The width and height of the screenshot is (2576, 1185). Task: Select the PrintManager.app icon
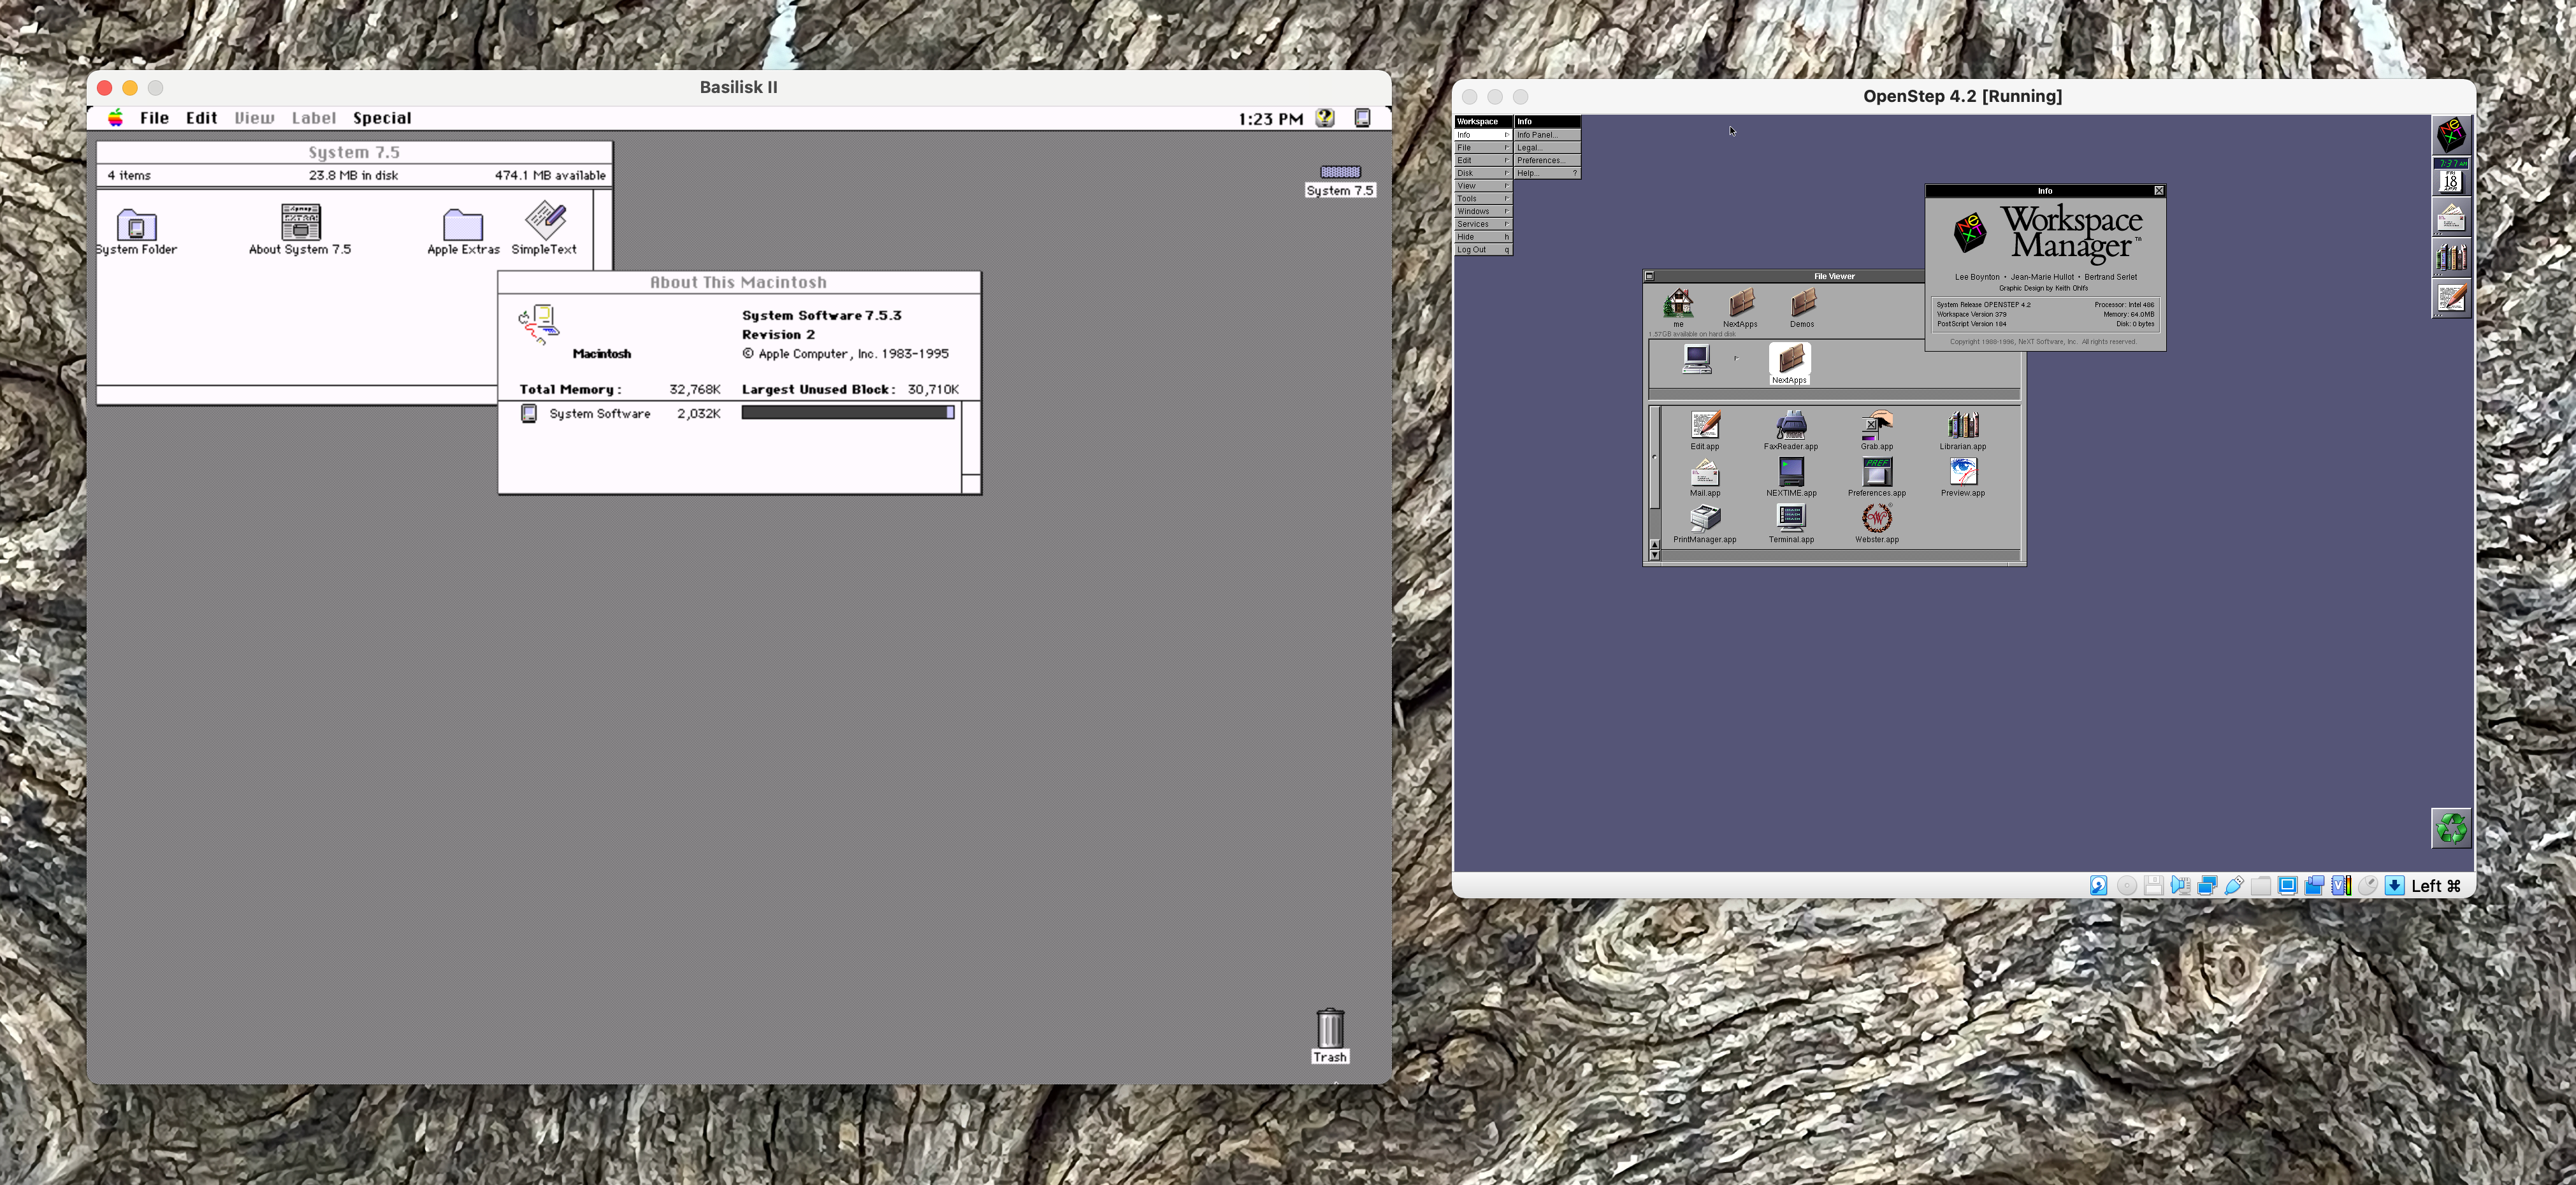(1705, 518)
